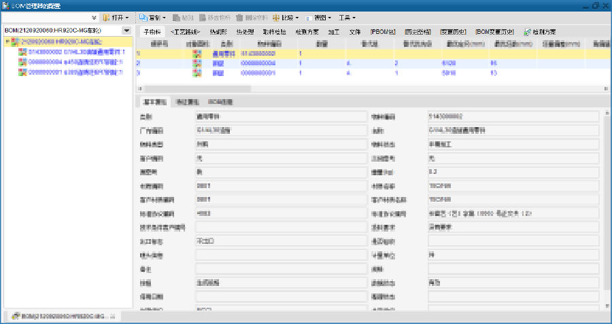Collapse the root BOM tree node
Viewport: 612px width, 324px height.
(7, 42)
